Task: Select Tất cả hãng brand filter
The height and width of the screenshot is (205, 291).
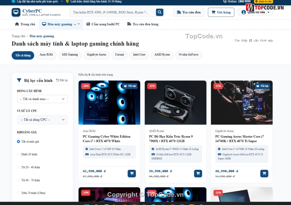Action: tap(23, 55)
